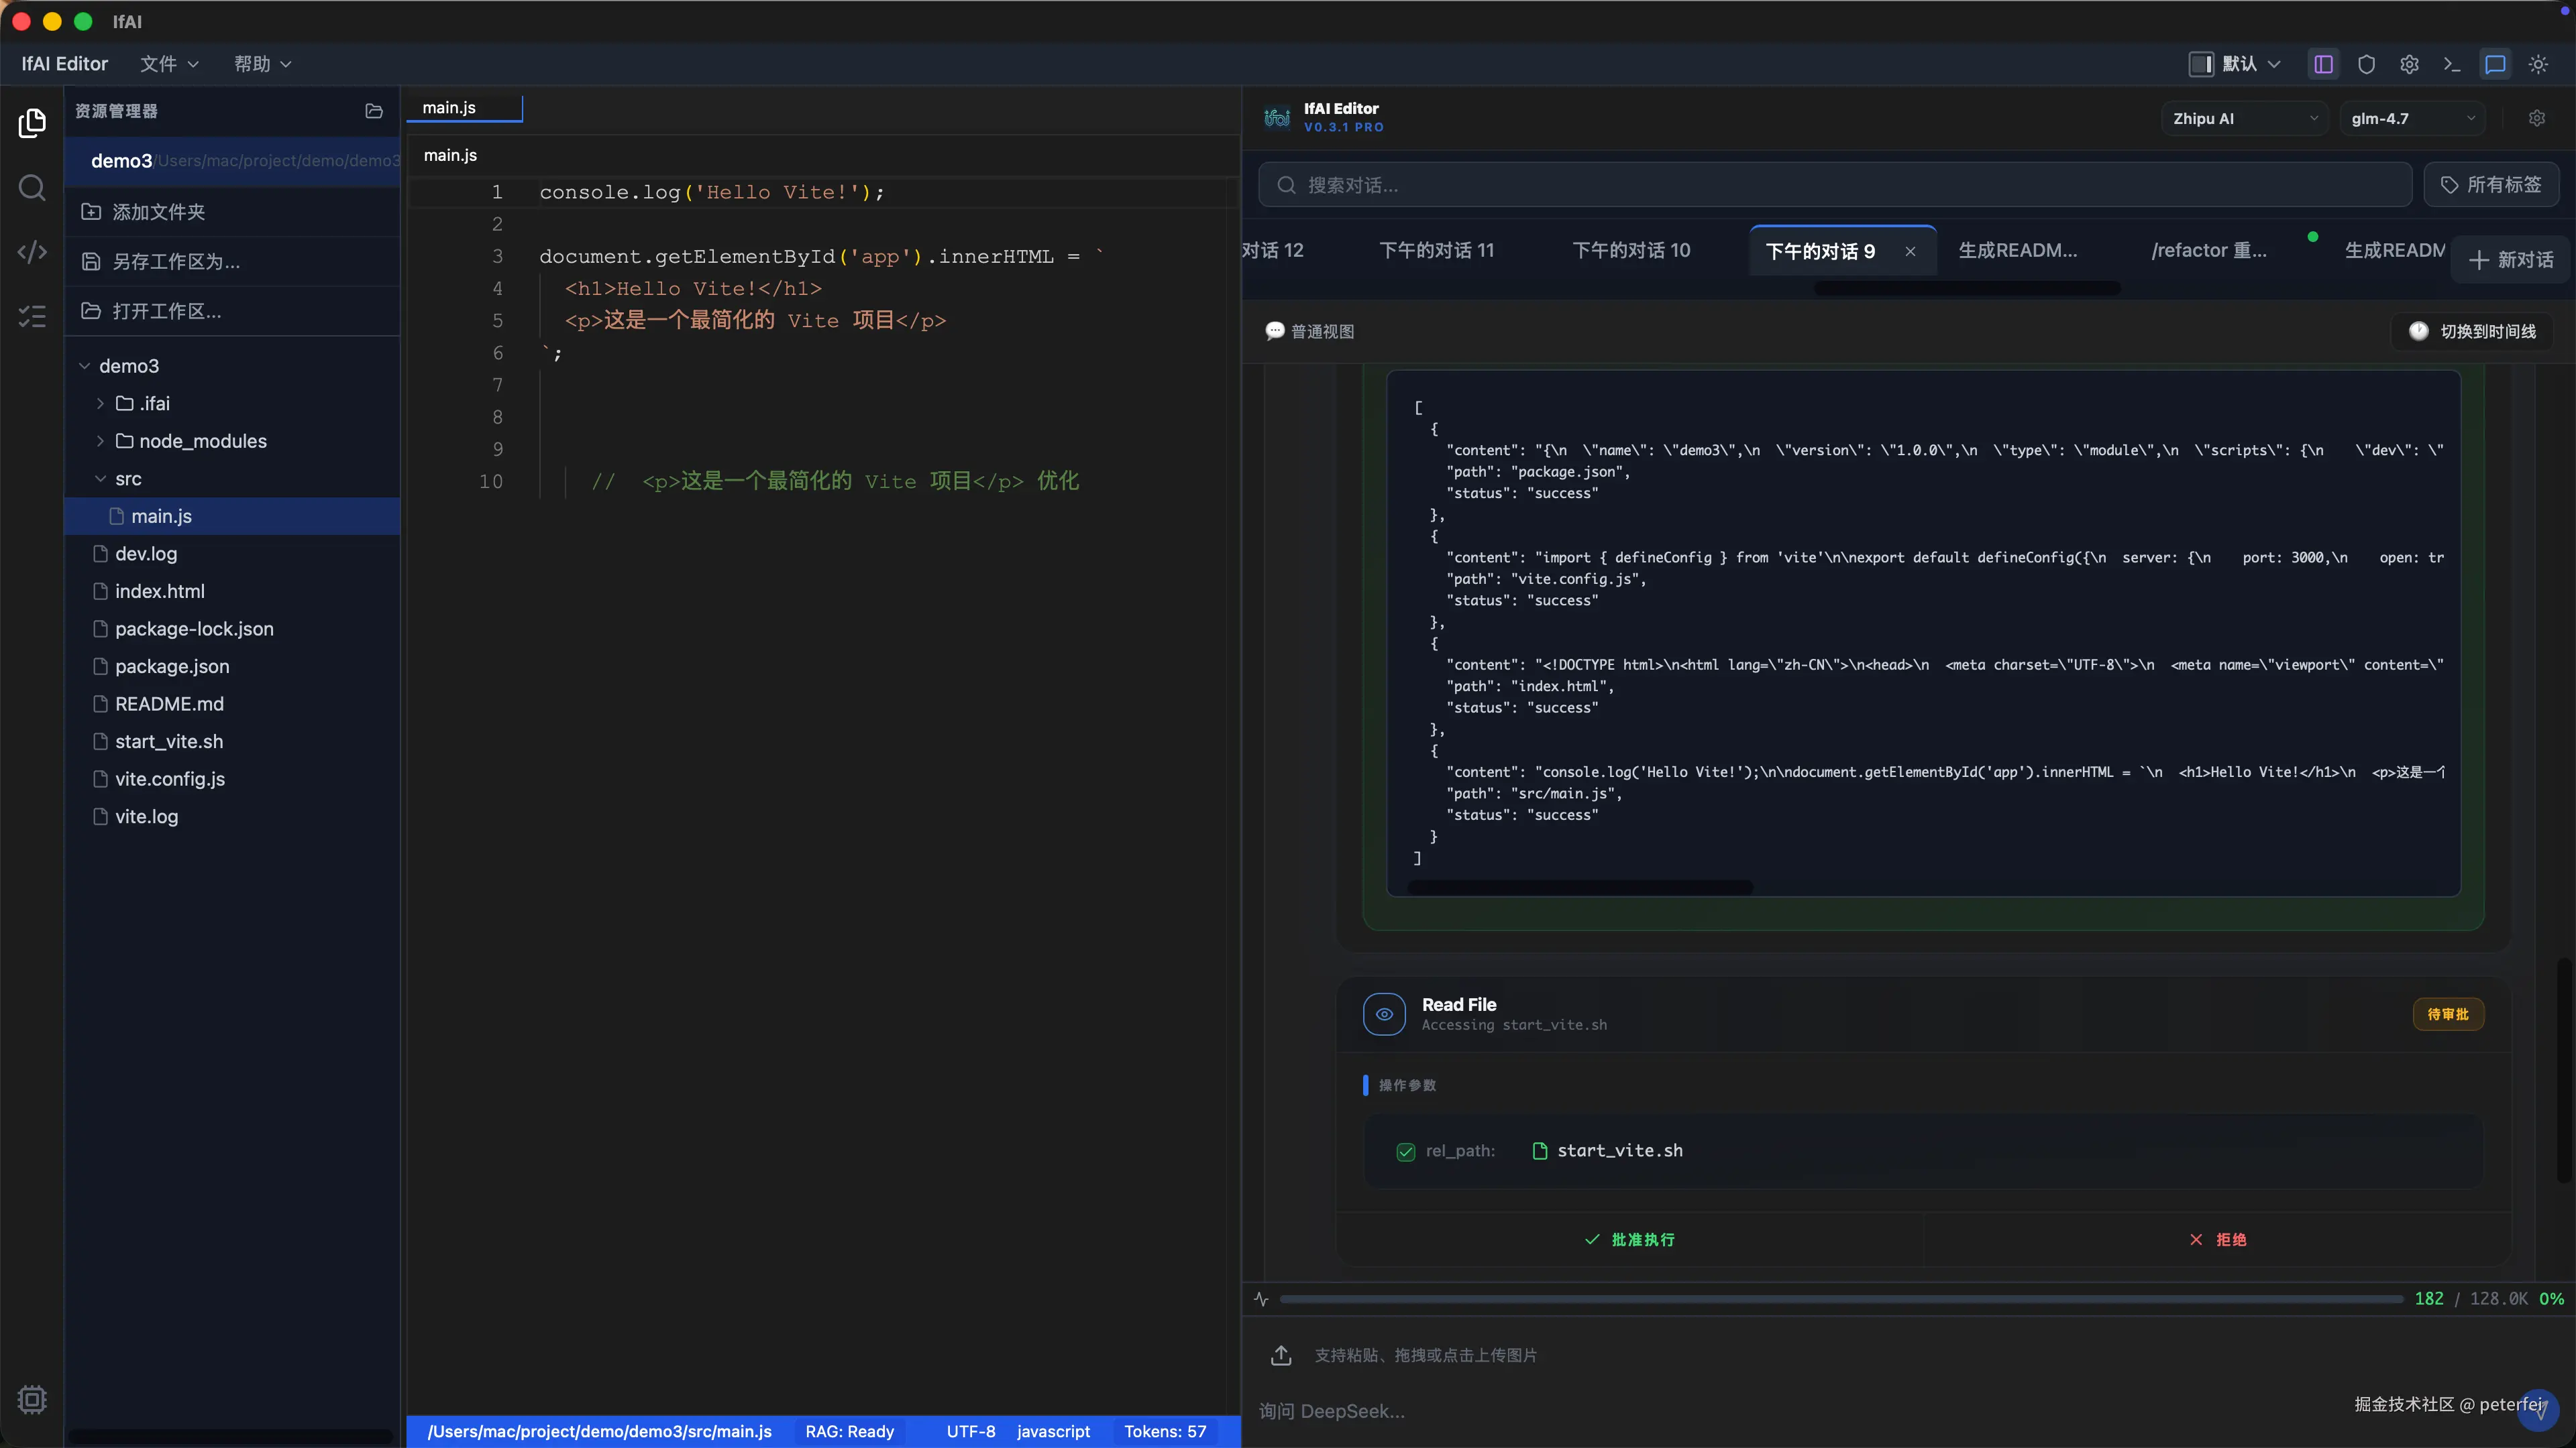Open the chip icon at sidebar bottom
Screen dimensions: 2576x1448
tap(32, 1399)
